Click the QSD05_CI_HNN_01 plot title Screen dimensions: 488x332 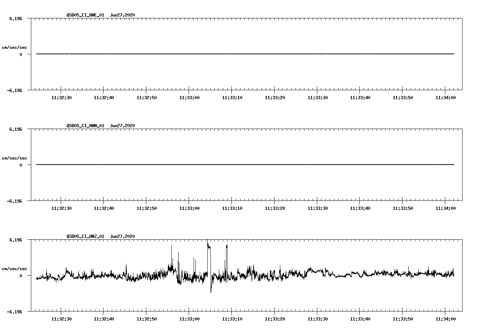101,126
